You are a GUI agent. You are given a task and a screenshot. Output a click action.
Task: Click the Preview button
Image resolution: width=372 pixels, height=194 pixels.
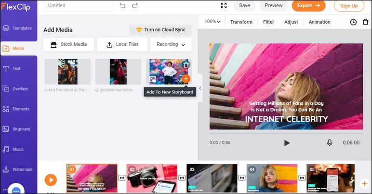point(274,5)
